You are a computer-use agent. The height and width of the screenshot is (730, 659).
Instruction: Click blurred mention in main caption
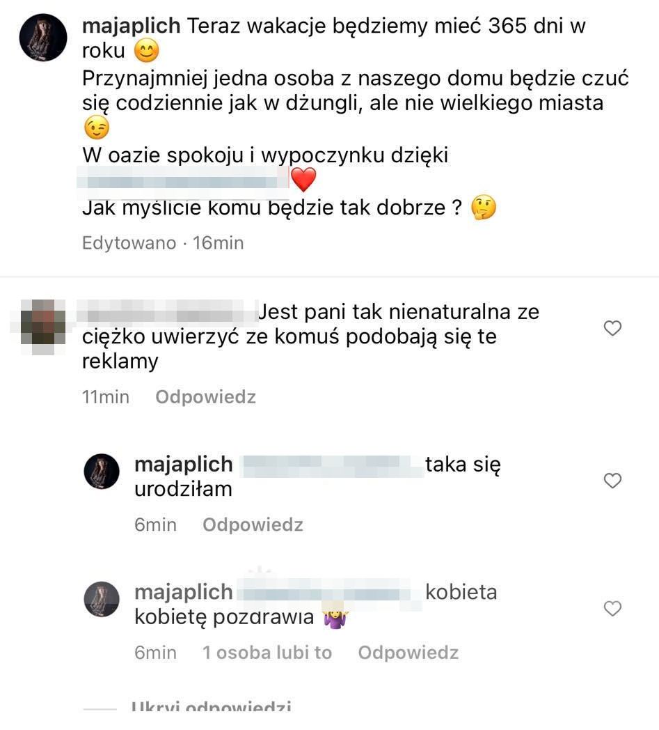[x=184, y=178]
